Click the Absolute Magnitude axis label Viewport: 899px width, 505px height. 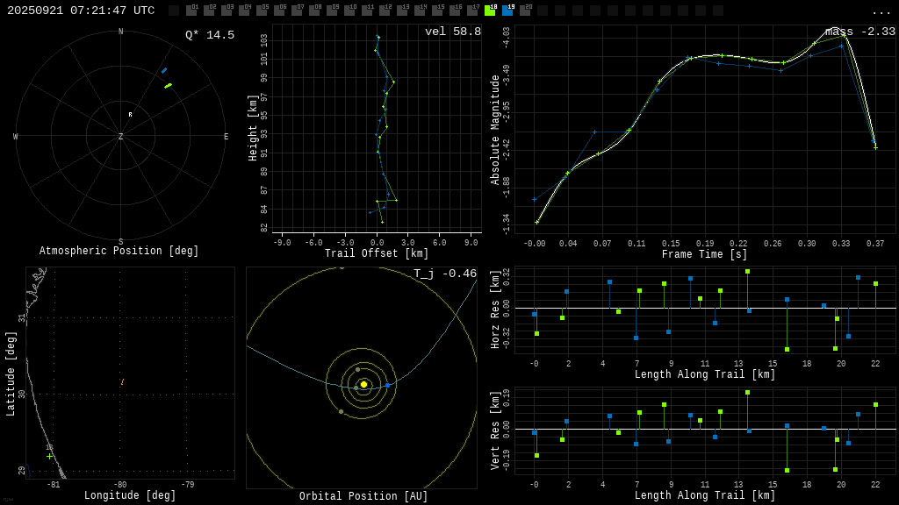coord(494,130)
